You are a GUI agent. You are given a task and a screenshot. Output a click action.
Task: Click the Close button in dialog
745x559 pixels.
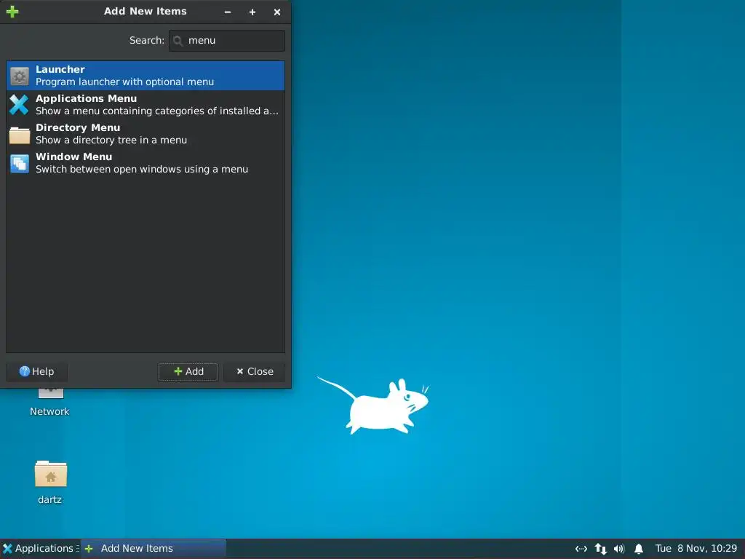click(254, 372)
